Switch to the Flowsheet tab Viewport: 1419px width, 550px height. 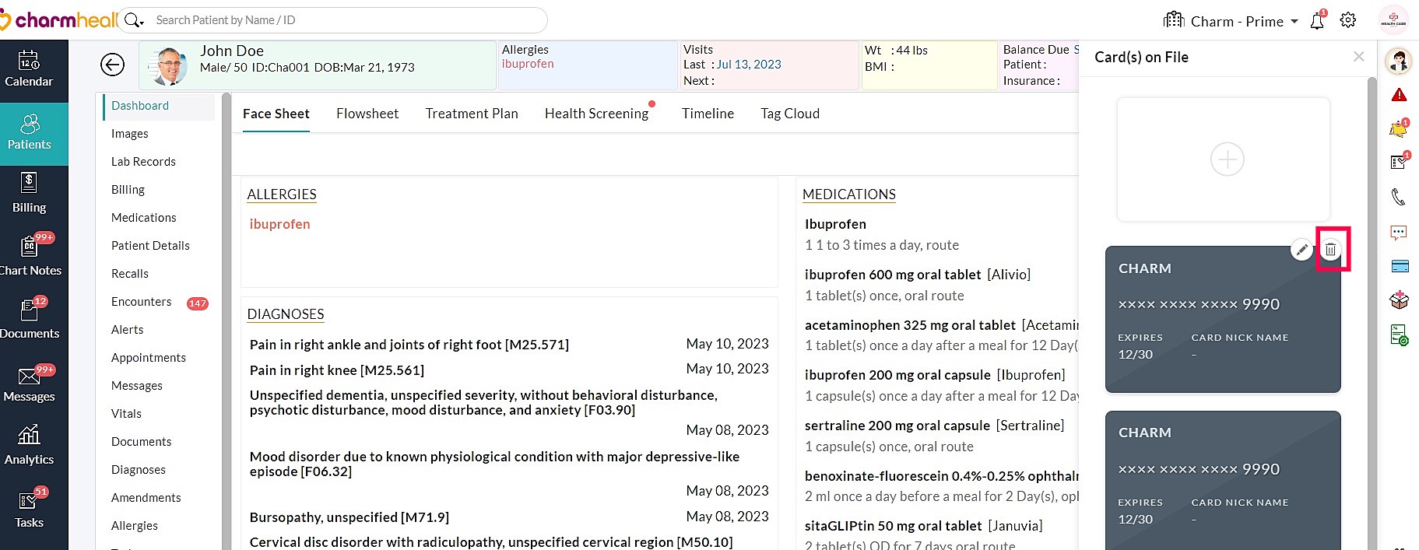[367, 114]
